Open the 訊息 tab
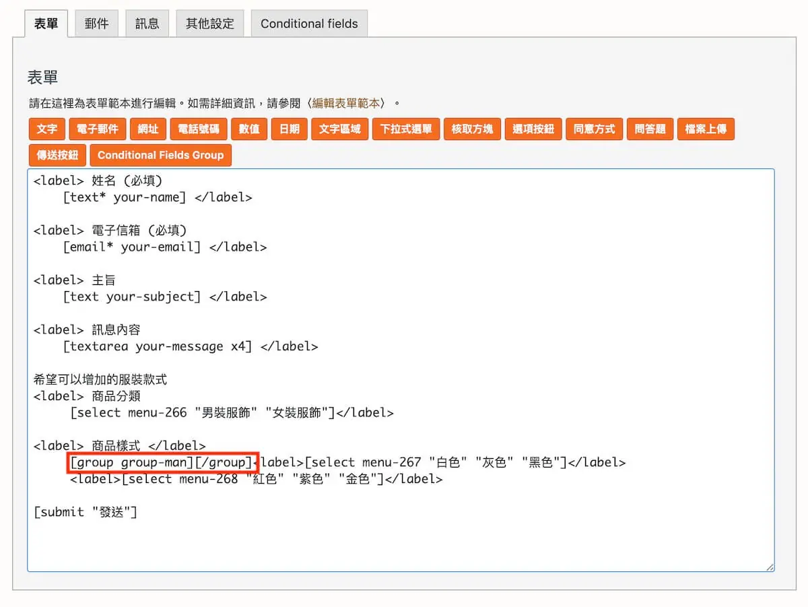808x607 pixels. (x=147, y=24)
